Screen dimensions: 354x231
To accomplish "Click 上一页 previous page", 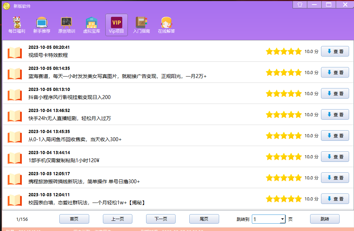I will [x=117, y=219].
